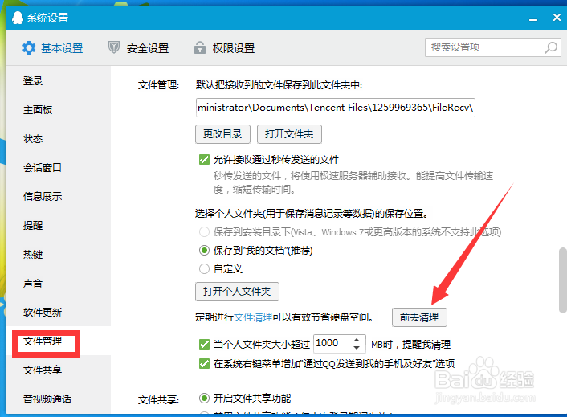Minimize the 系统设置 window

click(533, 18)
